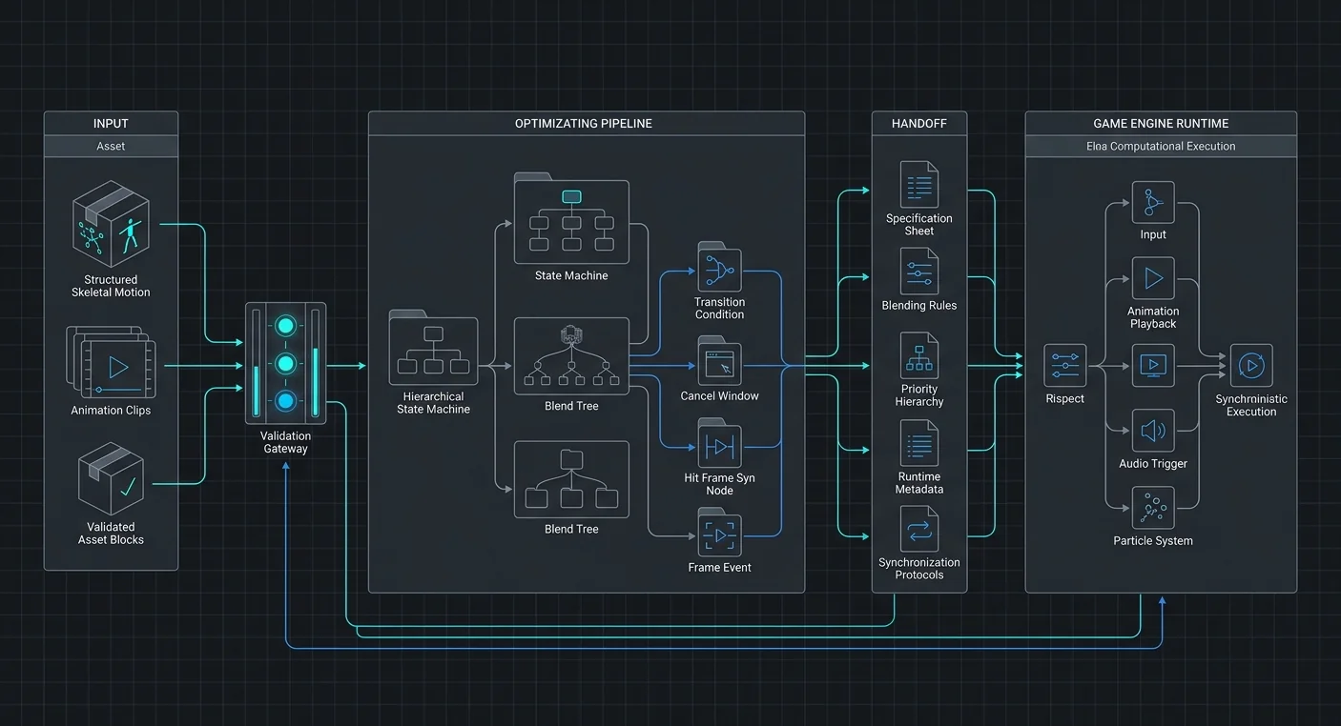Viewport: 1341px width, 726px height.
Task: Toggle the bottom Validation Gateway indicator light
Action: pyautogui.click(x=285, y=401)
